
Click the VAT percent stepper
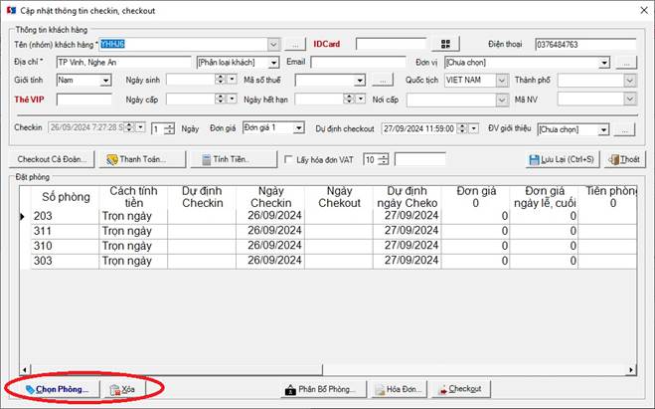[x=383, y=160]
